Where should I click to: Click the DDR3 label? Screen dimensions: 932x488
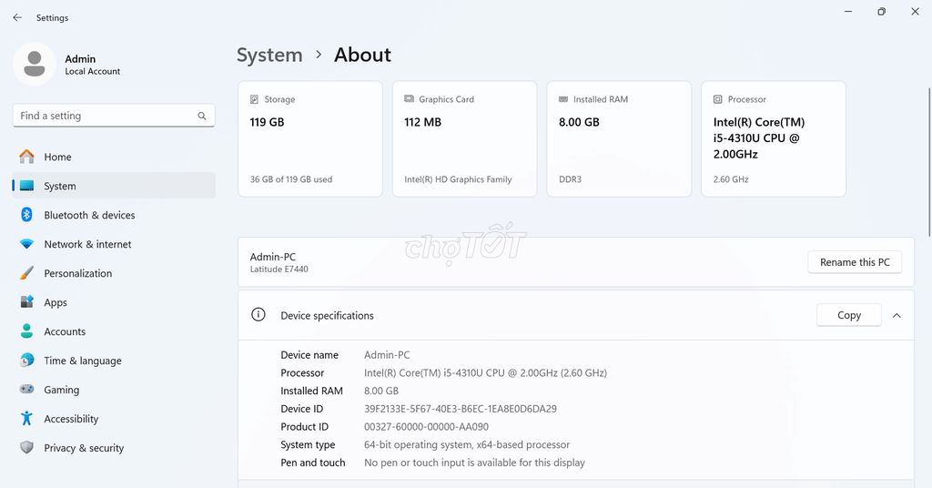(x=570, y=179)
